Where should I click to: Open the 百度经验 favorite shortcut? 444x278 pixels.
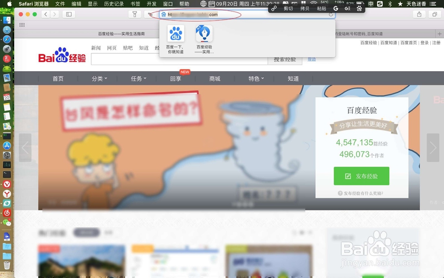pos(204,39)
